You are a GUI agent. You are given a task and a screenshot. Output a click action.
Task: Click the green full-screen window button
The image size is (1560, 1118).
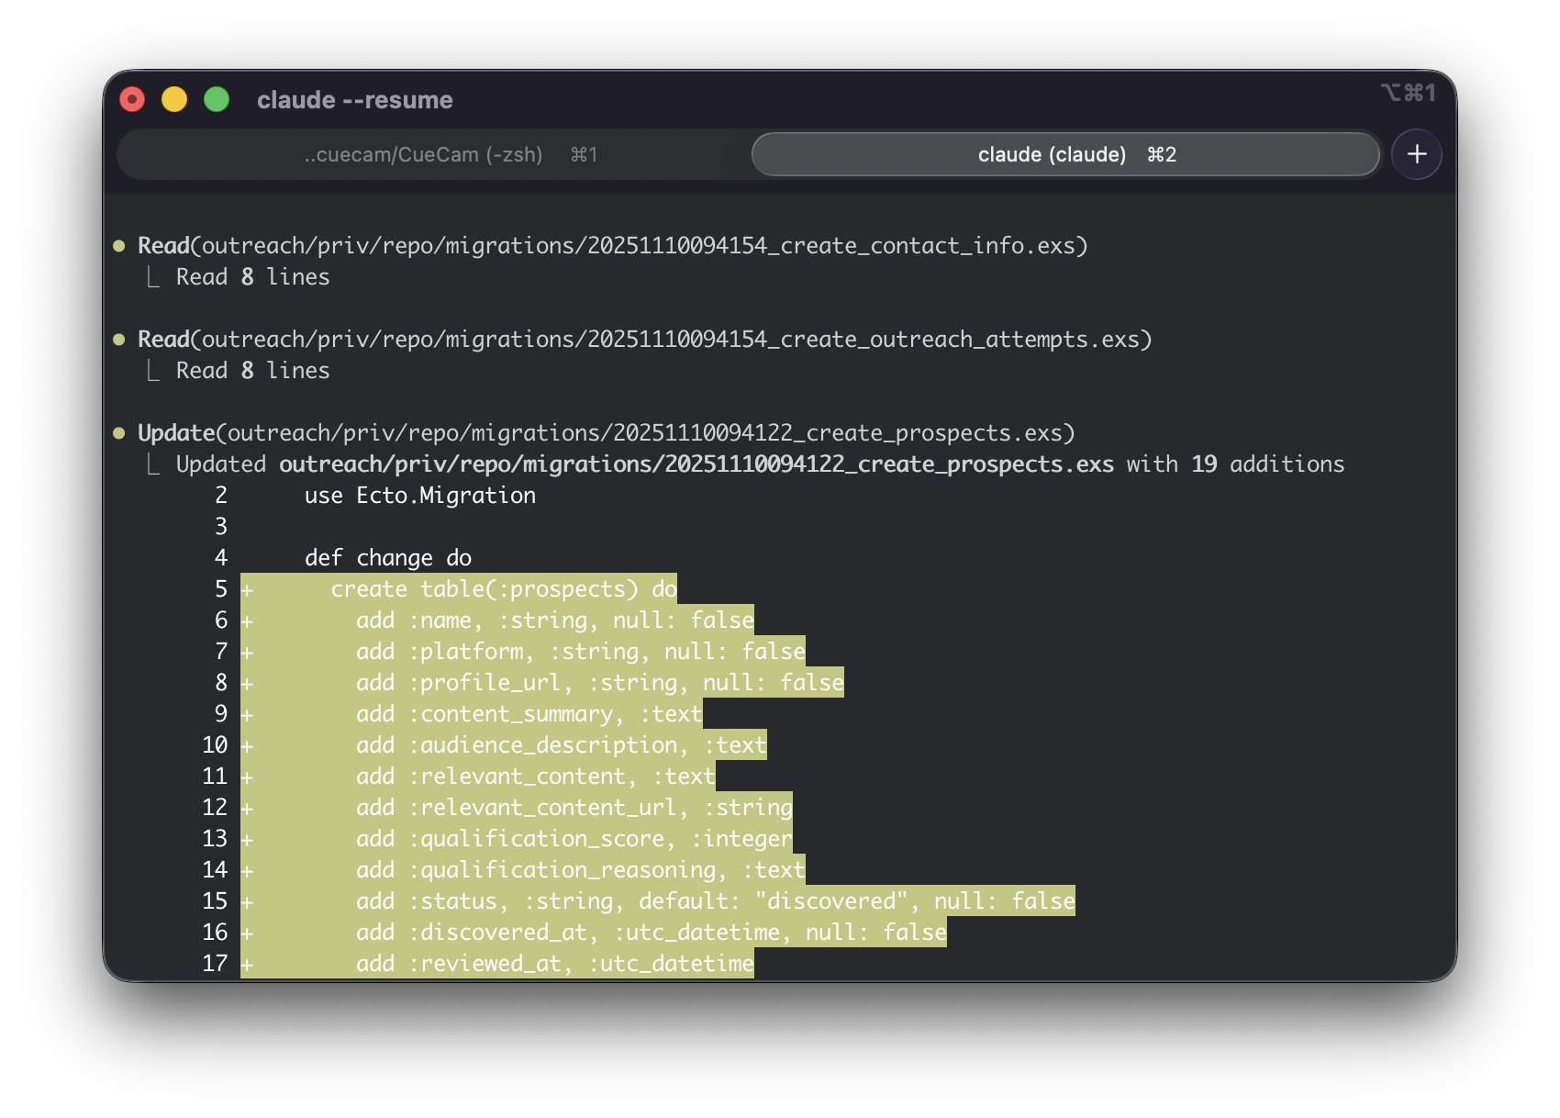coord(217,99)
